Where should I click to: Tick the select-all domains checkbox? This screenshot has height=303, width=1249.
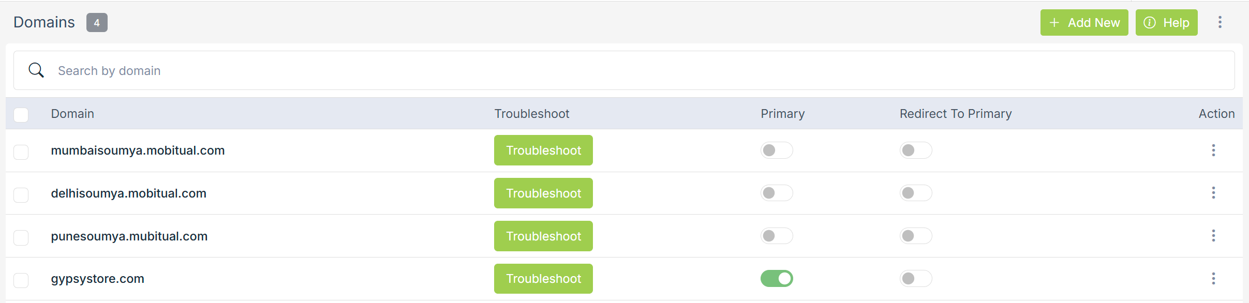(x=21, y=114)
